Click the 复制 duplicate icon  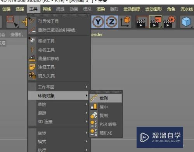click(x=94, y=115)
